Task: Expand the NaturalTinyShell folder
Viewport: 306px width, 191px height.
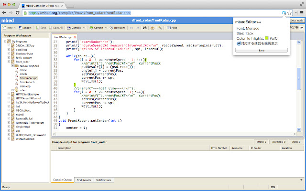Action: tap(13, 65)
